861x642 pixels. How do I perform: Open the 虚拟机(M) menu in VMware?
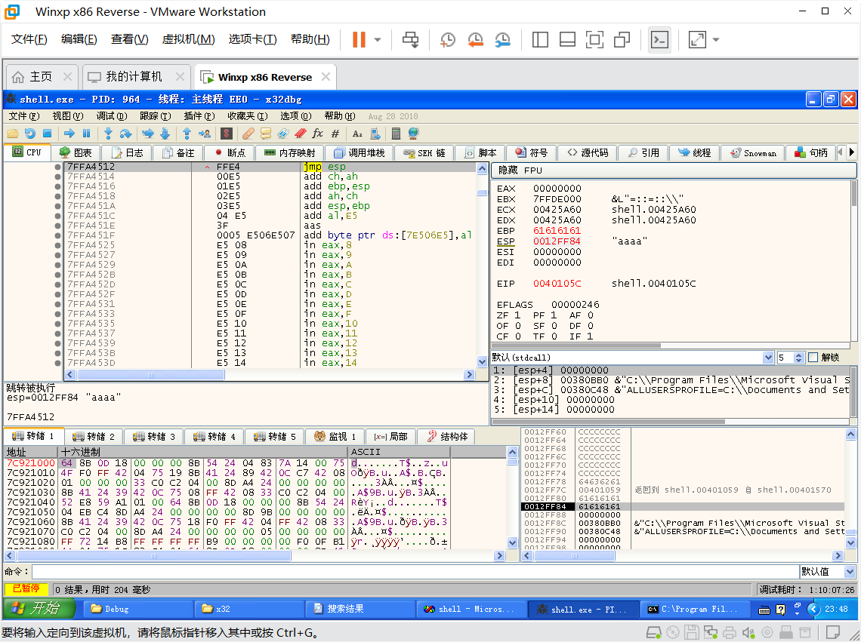point(188,39)
